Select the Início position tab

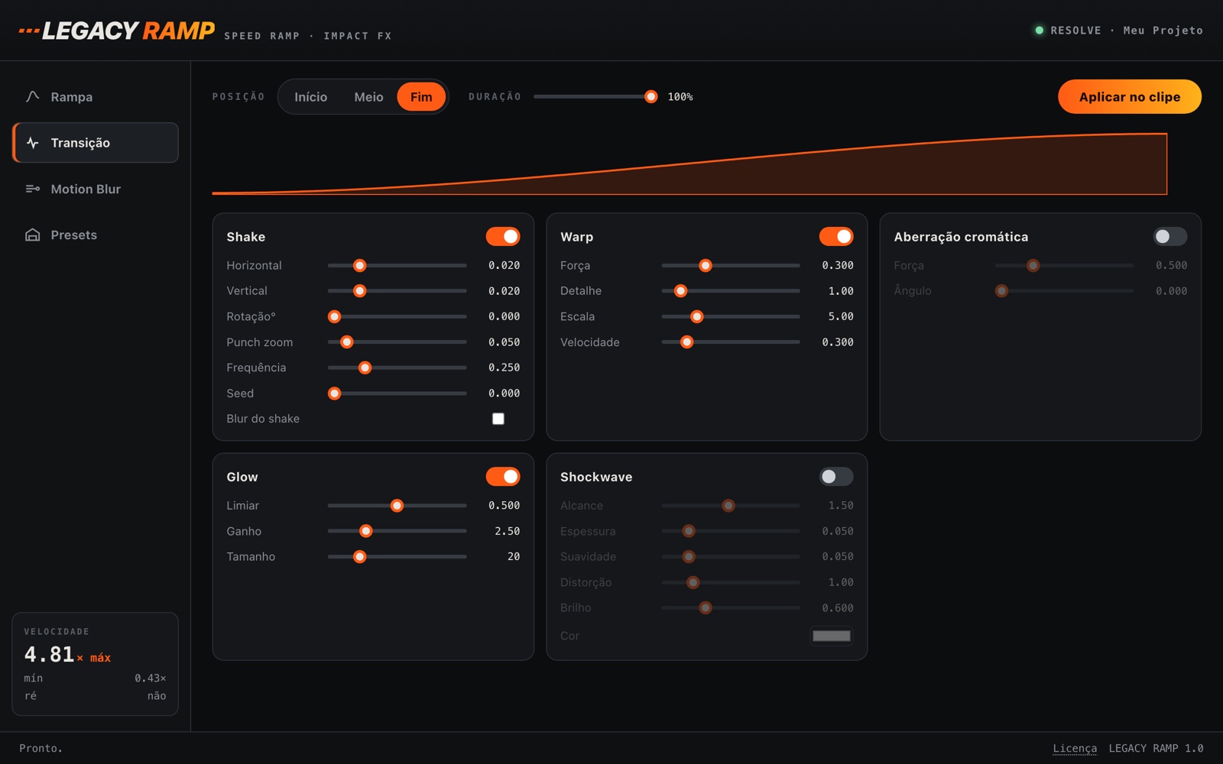click(310, 97)
